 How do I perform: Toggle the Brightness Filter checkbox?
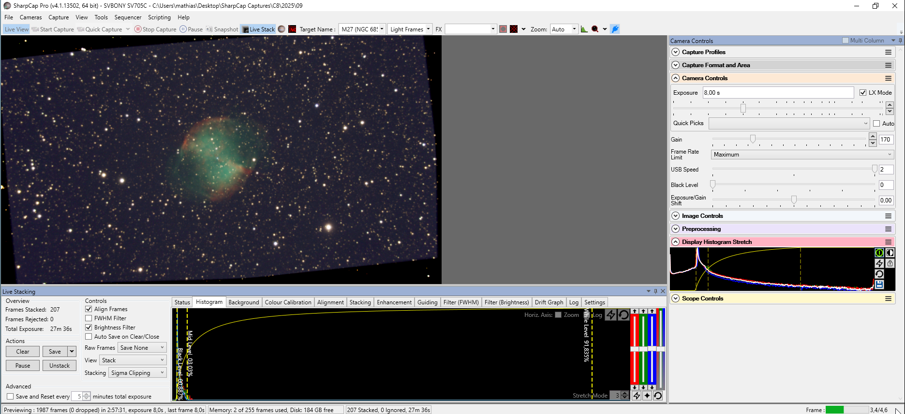click(x=89, y=328)
